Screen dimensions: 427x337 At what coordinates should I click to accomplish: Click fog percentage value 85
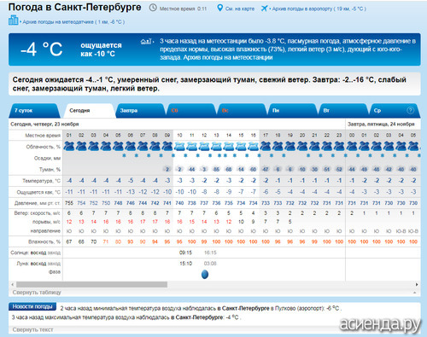tap(216, 170)
